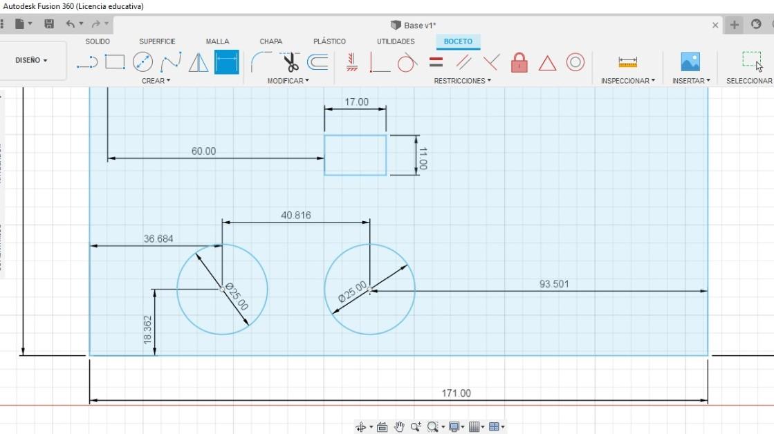Viewport: 774px width, 434px height.
Task: Expand the RESTRICCIONES menu
Action: tap(463, 80)
